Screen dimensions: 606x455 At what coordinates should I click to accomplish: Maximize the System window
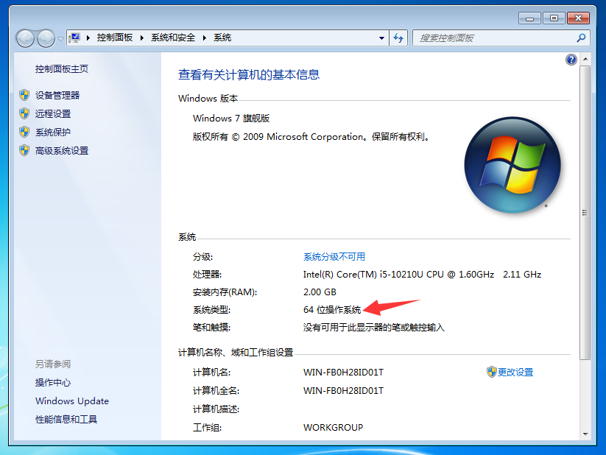554,18
